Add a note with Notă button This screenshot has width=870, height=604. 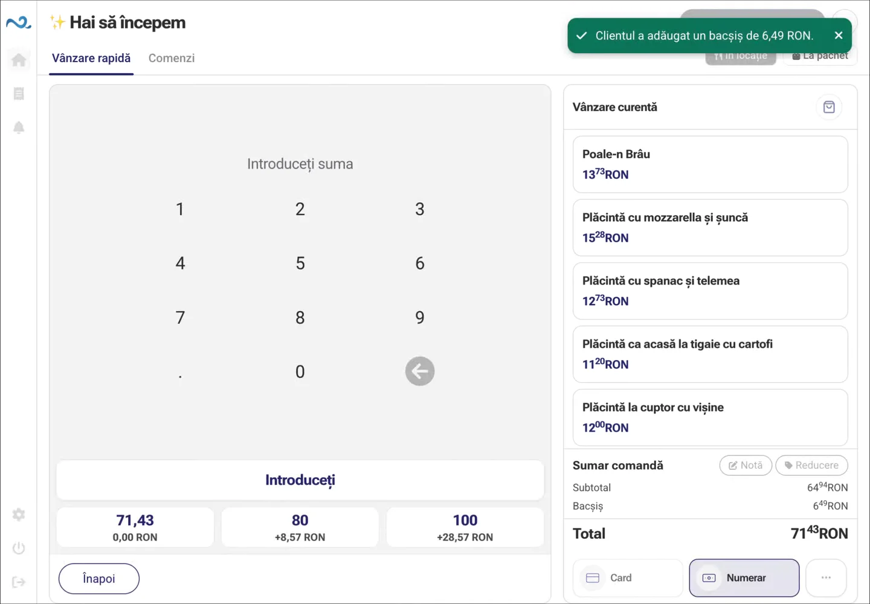click(x=746, y=465)
